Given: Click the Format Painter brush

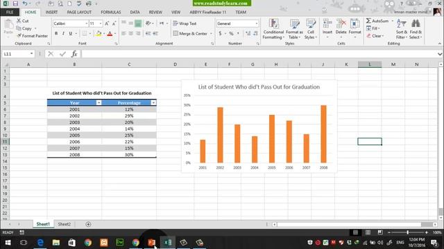Looking at the screenshot, I should (x=19, y=36).
